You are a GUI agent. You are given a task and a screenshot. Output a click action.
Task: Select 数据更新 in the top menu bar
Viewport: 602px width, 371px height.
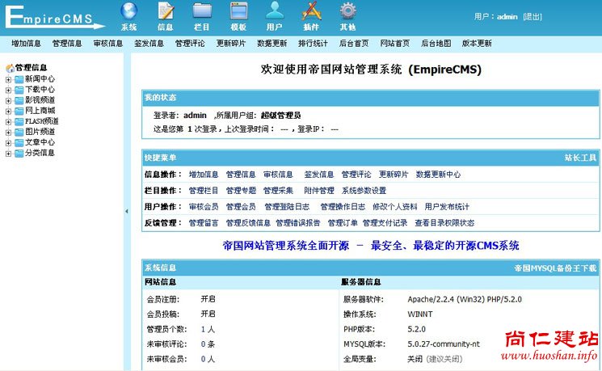272,44
